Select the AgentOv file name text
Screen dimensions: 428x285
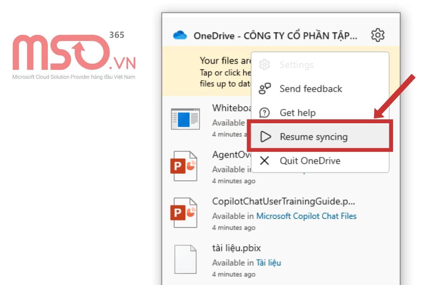coord(232,155)
